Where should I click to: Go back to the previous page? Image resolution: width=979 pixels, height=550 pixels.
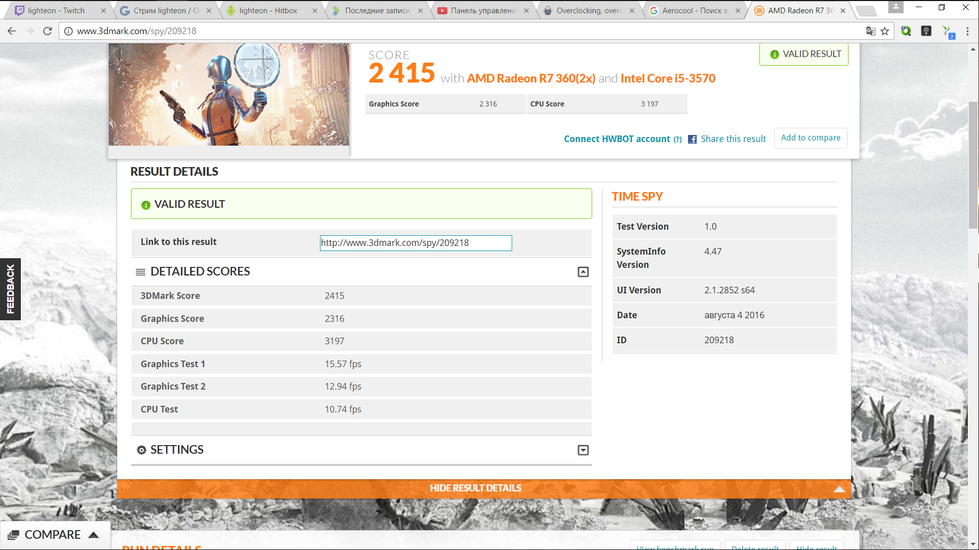(x=12, y=31)
